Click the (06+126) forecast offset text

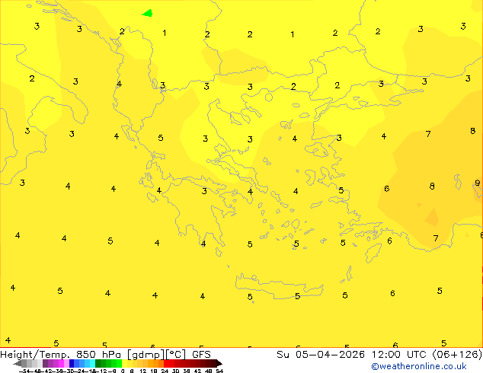[457, 355]
